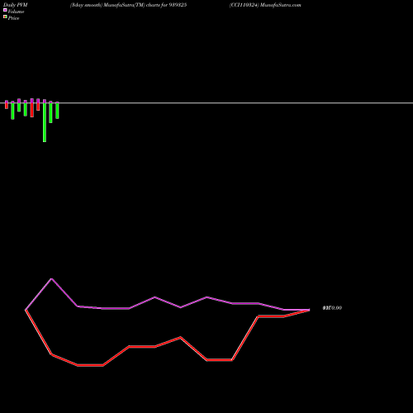The height and width of the screenshot is (413, 413).
Task: Click the MunafaSutra(TM) charts title text
Action: 128,5
